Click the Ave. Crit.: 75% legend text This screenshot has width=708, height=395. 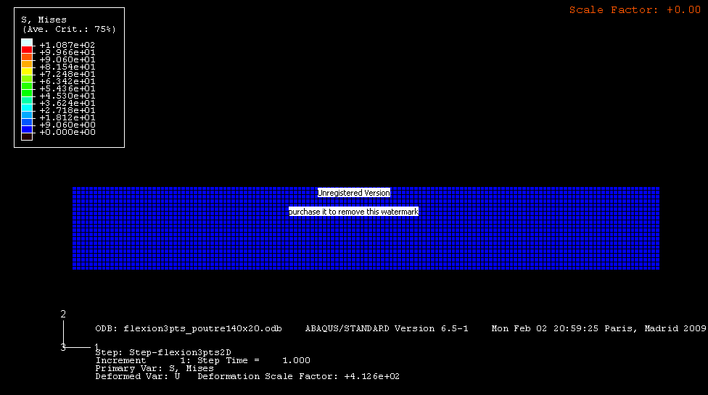[x=69, y=29]
